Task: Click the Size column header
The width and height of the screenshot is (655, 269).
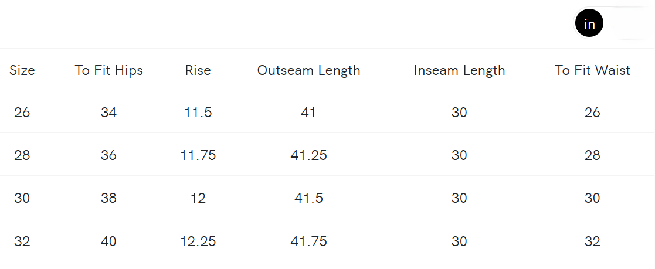Action: tap(22, 70)
